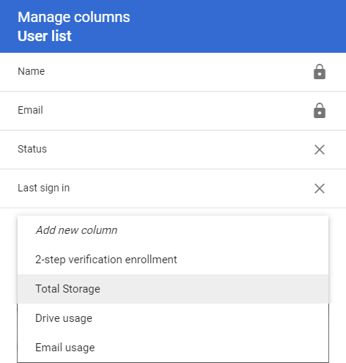
Task: Click the lock icon beside Name
Action: coord(320,72)
